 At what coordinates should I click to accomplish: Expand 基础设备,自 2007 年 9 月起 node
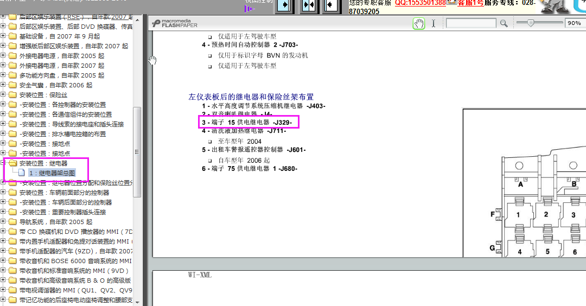tap(3, 36)
